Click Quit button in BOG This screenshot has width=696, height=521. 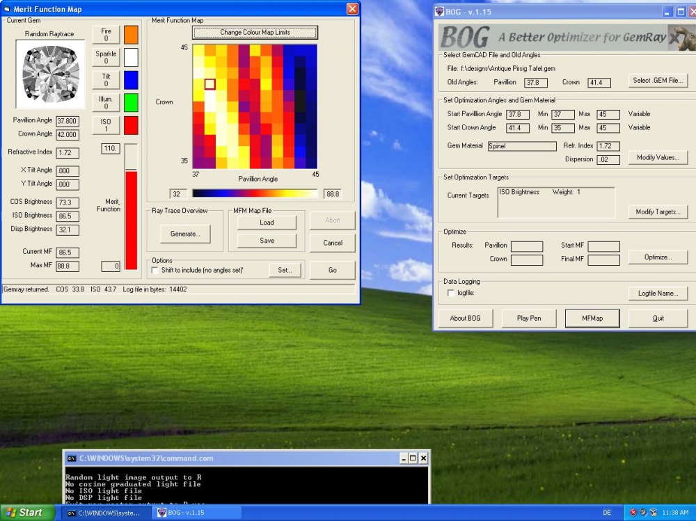[658, 318]
